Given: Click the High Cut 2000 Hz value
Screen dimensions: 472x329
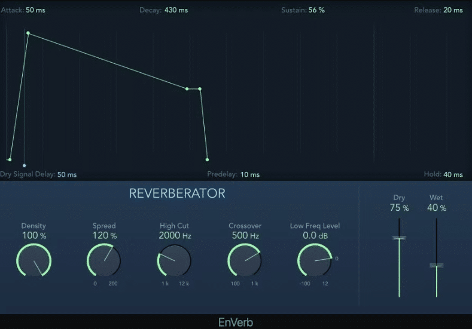Looking at the screenshot, I should click(x=175, y=236).
